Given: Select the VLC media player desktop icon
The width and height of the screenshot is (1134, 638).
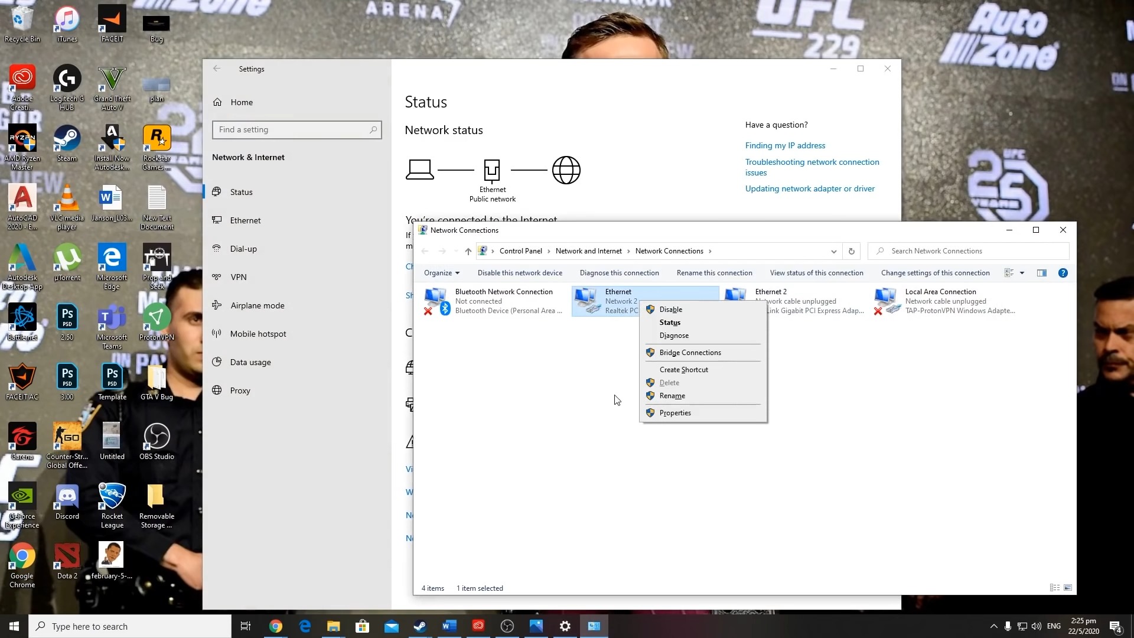Looking at the screenshot, I should coord(67,207).
